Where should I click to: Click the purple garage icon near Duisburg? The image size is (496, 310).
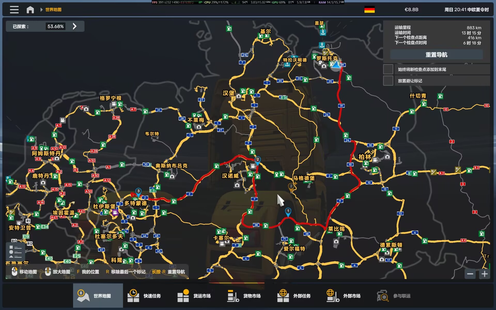(x=115, y=213)
